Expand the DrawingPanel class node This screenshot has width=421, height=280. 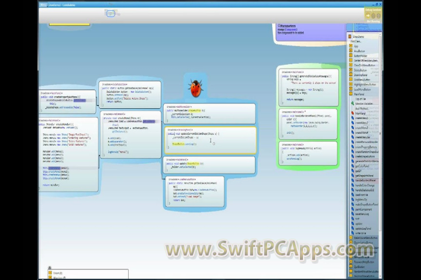351,75
